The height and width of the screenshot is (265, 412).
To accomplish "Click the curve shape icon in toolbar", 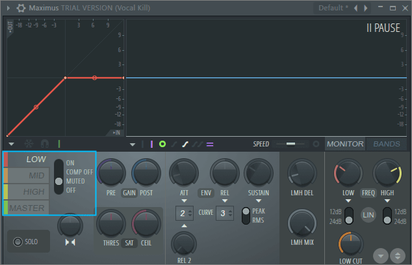I will (x=185, y=144).
